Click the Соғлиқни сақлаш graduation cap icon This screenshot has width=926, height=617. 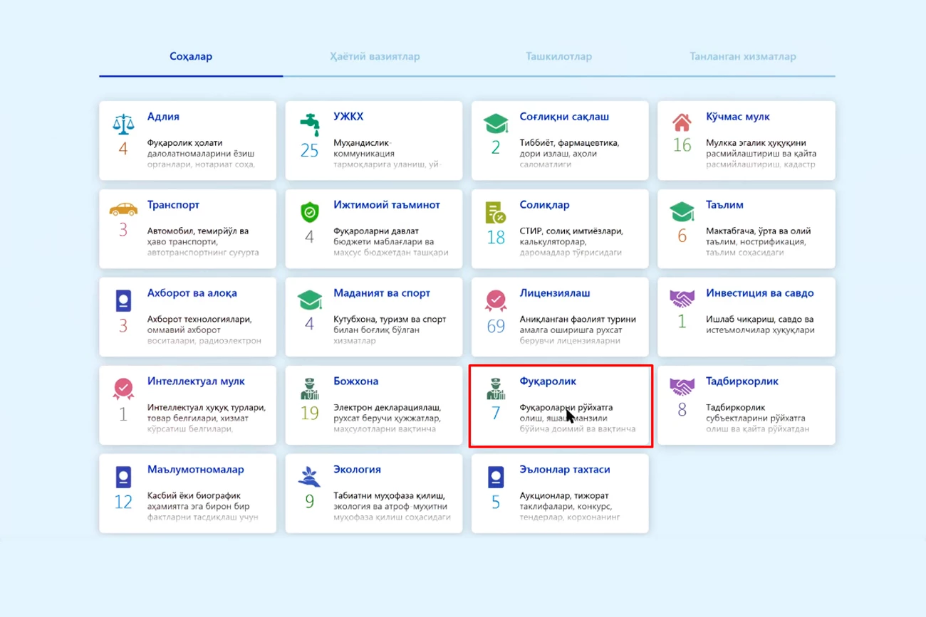(x=496, y=124)
